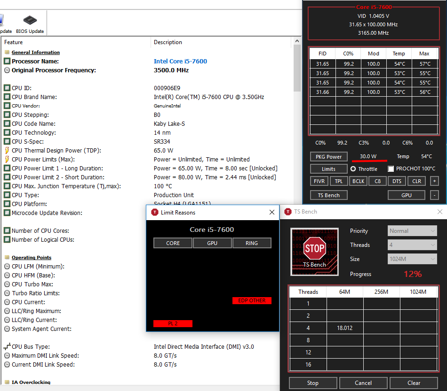
Task: Click the LLC/Ring Maximum clock icon
Action: 7,311
